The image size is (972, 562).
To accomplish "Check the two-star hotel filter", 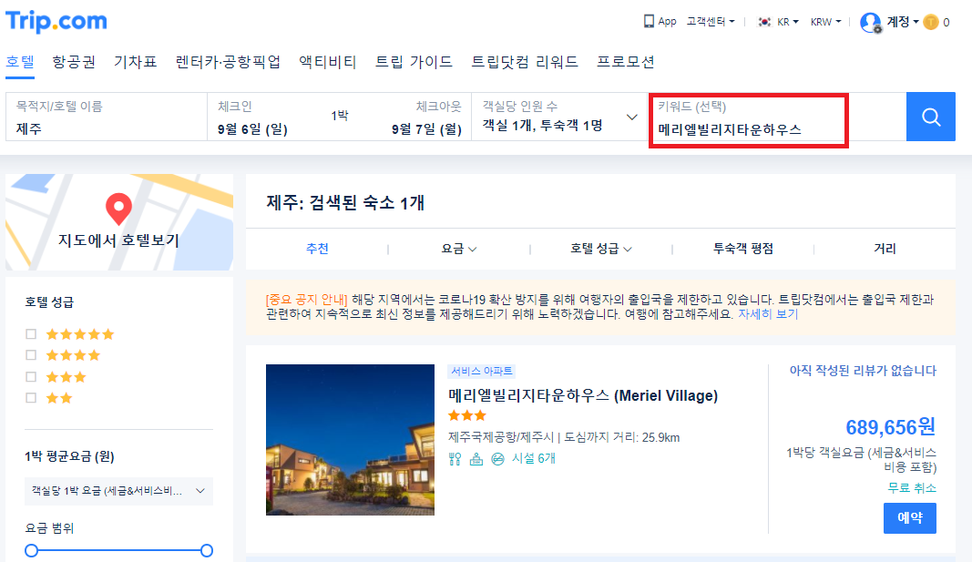I will (31, 398).
